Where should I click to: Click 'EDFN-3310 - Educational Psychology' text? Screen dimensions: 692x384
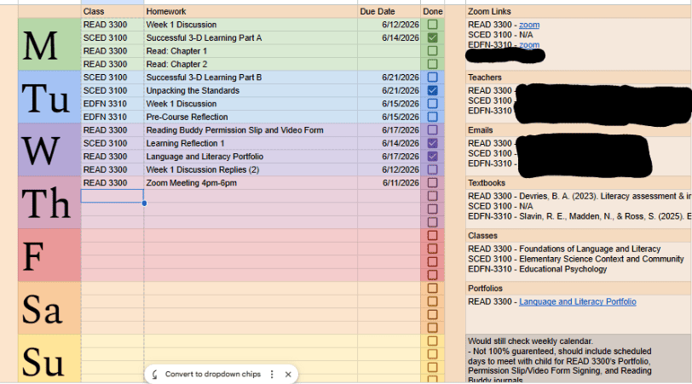538,269
